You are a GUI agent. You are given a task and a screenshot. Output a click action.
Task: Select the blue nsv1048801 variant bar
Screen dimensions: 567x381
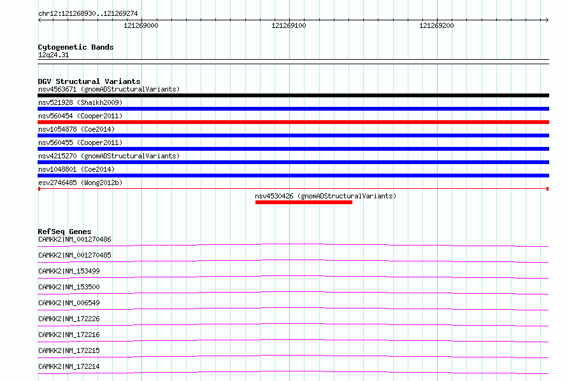pyautogui.click(x=293, y=176)
